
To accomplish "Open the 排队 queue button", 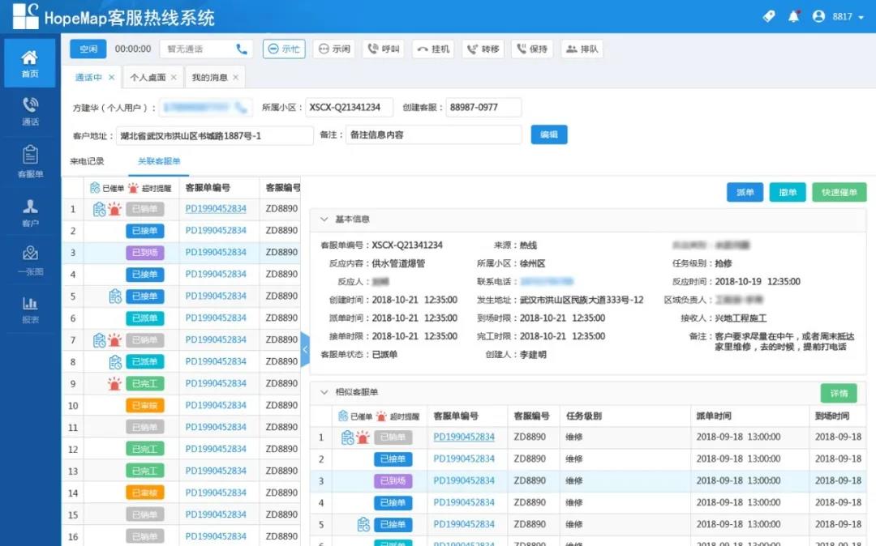I will (x=582, y=49).
